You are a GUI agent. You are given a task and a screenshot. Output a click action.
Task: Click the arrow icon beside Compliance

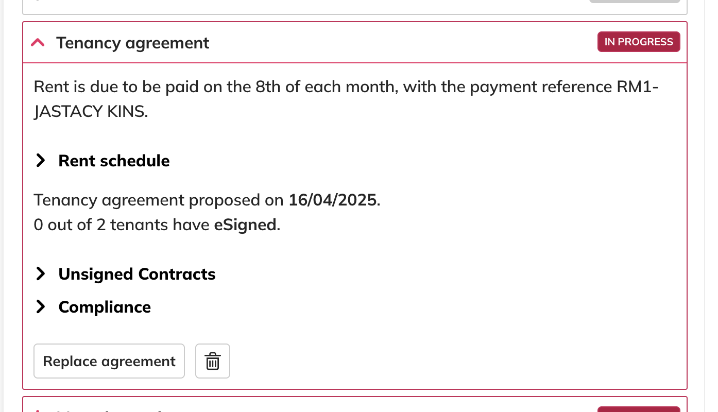(x=41, y=307)
